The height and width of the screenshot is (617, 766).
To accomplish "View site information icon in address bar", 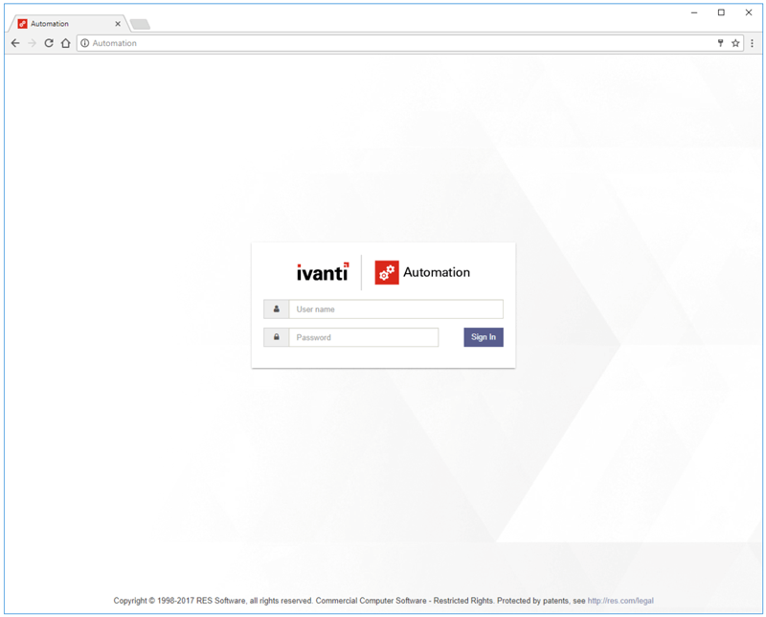I will click(x=85, y=43).
